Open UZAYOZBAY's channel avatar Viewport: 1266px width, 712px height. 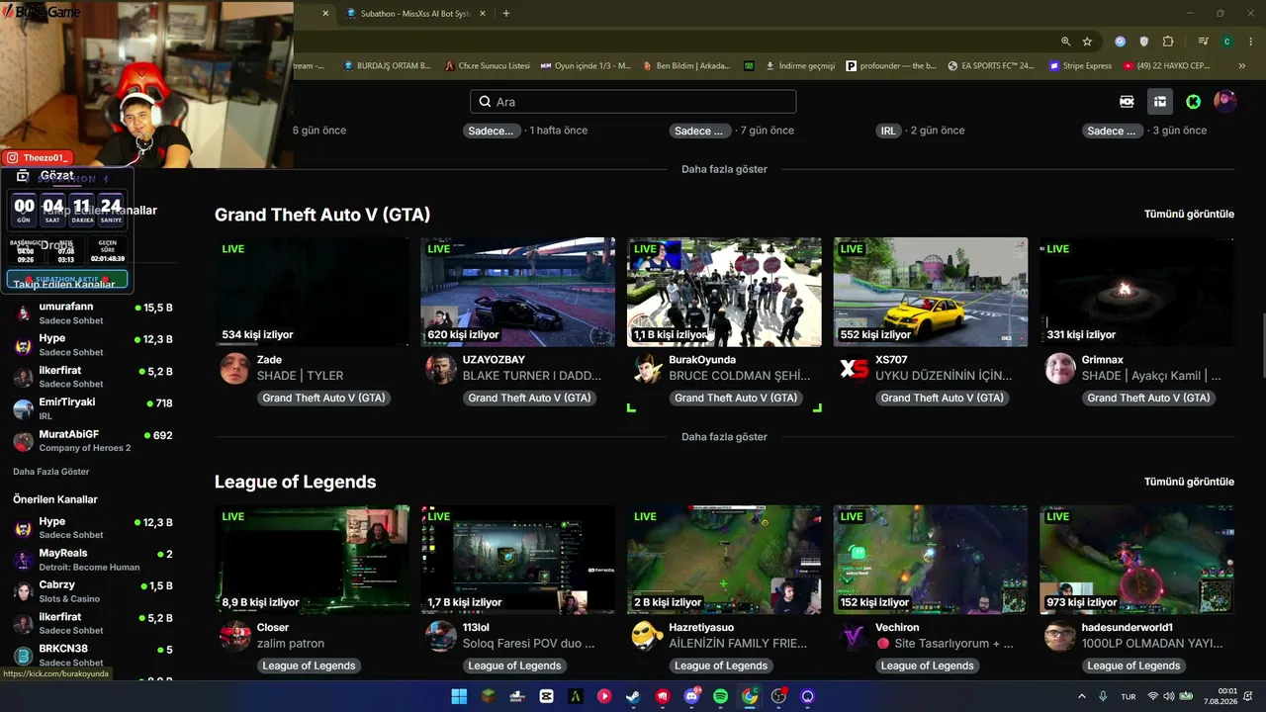click(x=441, y=369)
